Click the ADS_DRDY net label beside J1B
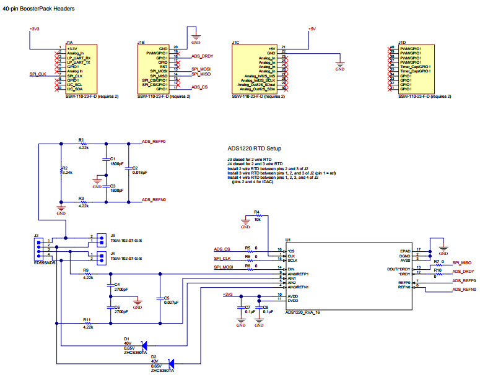This screenshot has width=480, height=375. coord(203,56)
